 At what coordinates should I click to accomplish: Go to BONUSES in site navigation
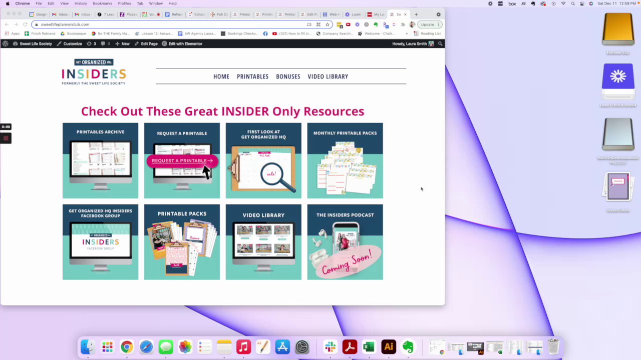pos(288,76)
